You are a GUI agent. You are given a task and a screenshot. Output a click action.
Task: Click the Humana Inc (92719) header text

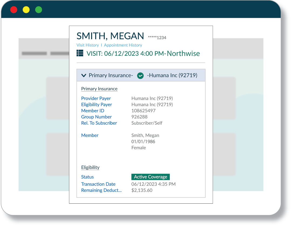pyautogui.click(x=172, y=76)
